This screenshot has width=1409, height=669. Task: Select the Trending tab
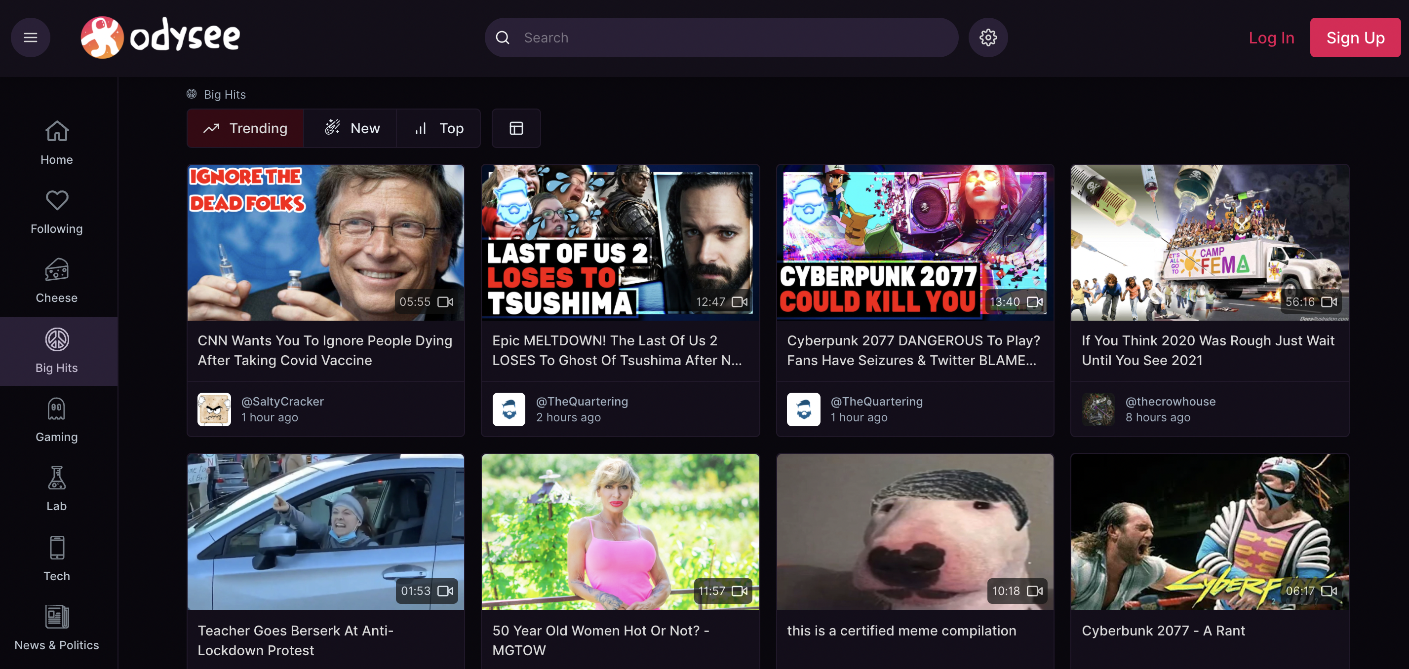coord(245,128)
